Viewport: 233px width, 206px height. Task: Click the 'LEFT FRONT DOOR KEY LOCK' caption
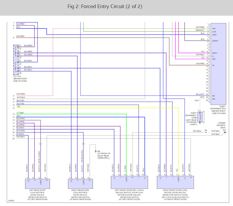[129, 195]
